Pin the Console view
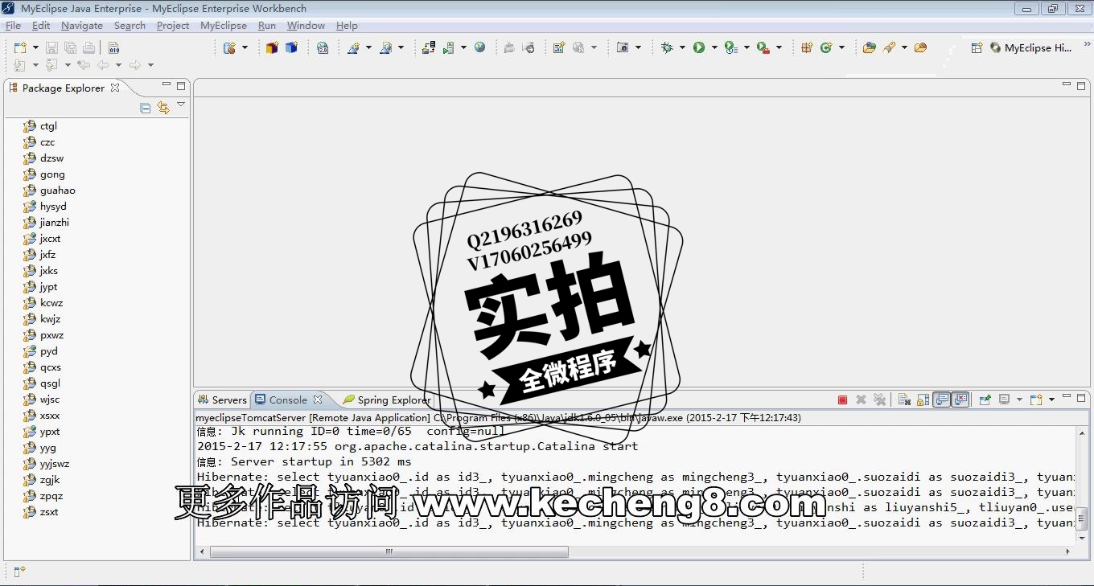This screenshot has height=586, width=1094. click(985, 400)
